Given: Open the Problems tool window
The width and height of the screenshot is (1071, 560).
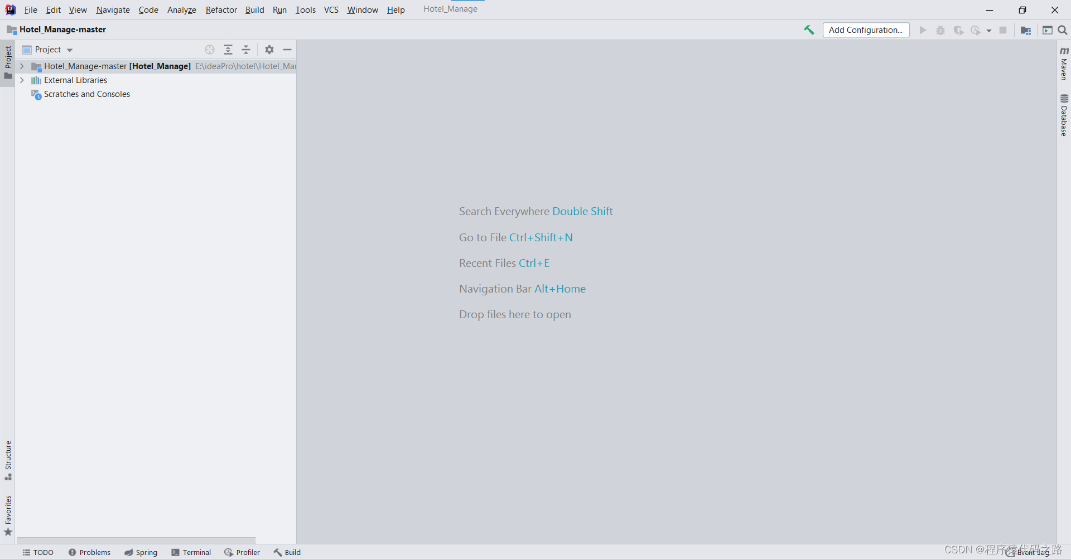Looking at the screenshot, I should (x=89, y=552).
